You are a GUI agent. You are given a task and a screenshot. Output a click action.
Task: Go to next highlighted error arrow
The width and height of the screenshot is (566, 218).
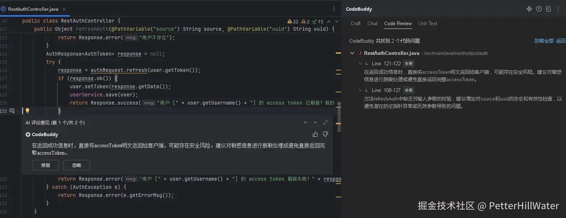336,22
